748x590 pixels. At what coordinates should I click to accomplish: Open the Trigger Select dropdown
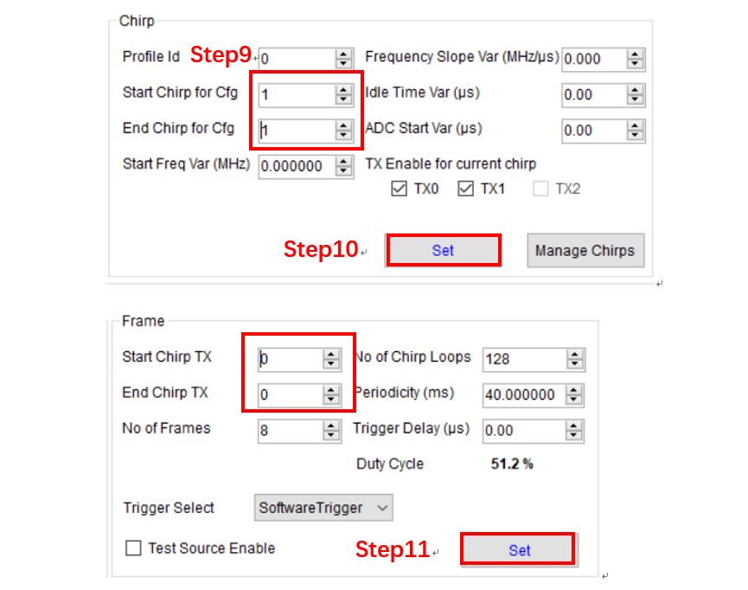323,508
